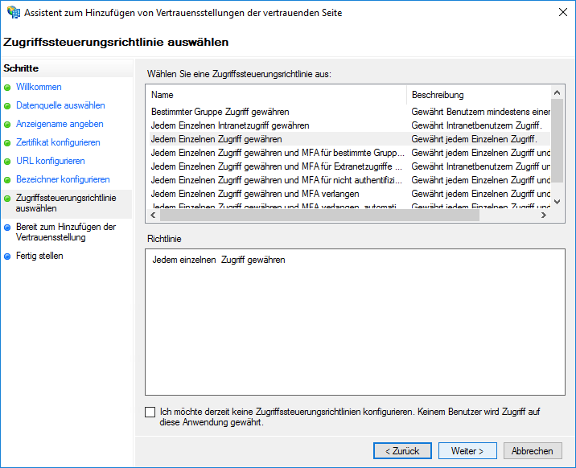Image resolution: width=576 pixels, height=468 pixels.
Task: Open the Anzeigename angeben step
Action: [x=60, y=125]
